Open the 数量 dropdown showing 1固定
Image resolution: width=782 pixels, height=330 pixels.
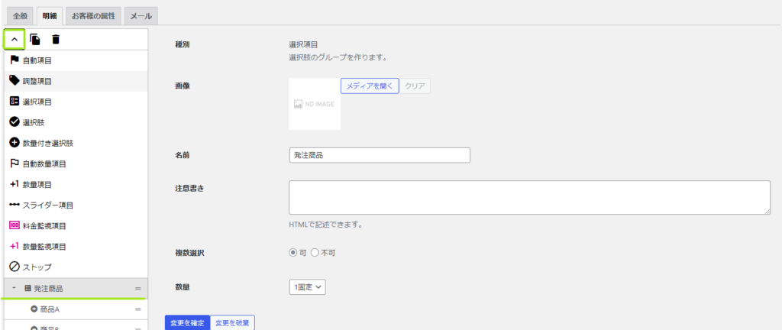click(308, 287)
